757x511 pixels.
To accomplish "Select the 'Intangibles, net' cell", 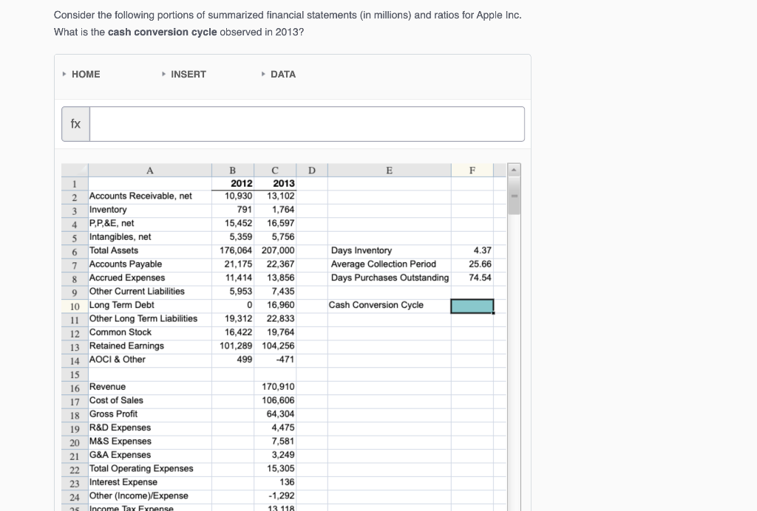I will point(149,237).
